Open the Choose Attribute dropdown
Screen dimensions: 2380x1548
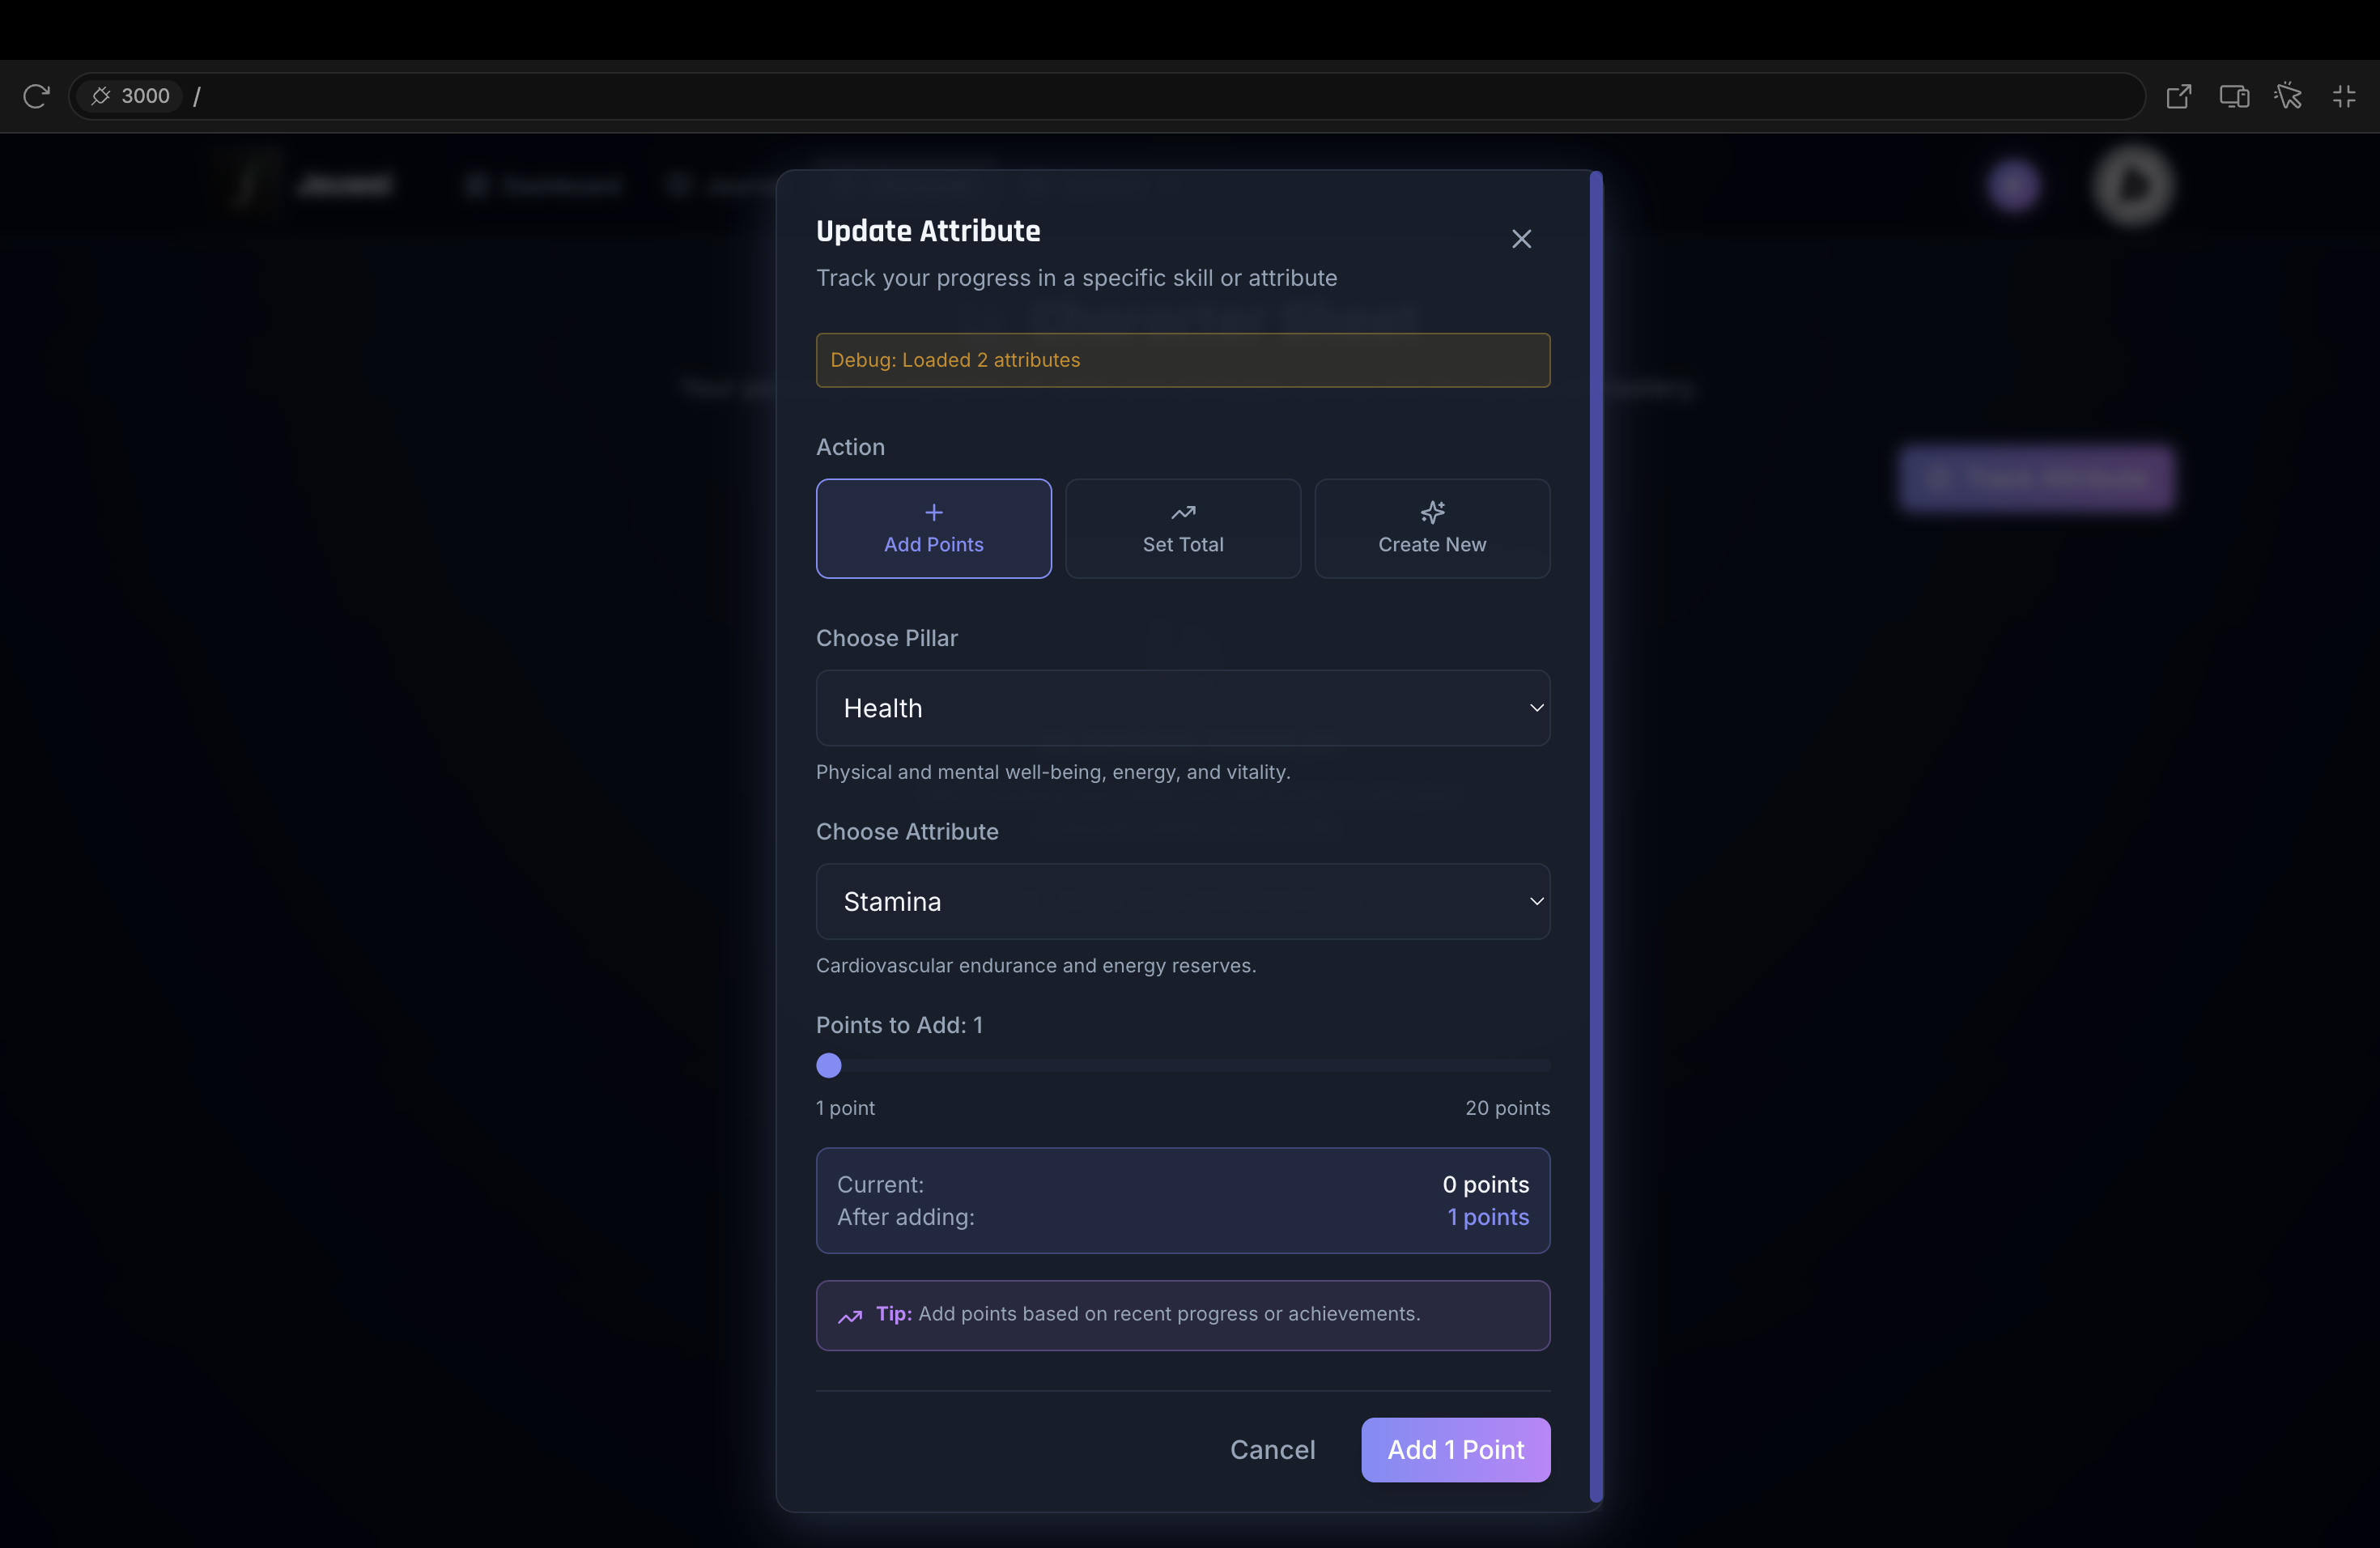(1182, 901)
